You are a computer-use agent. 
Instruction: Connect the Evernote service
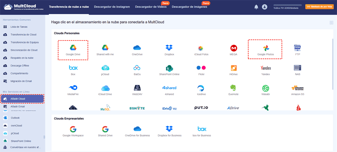click(x=233, y=88)
